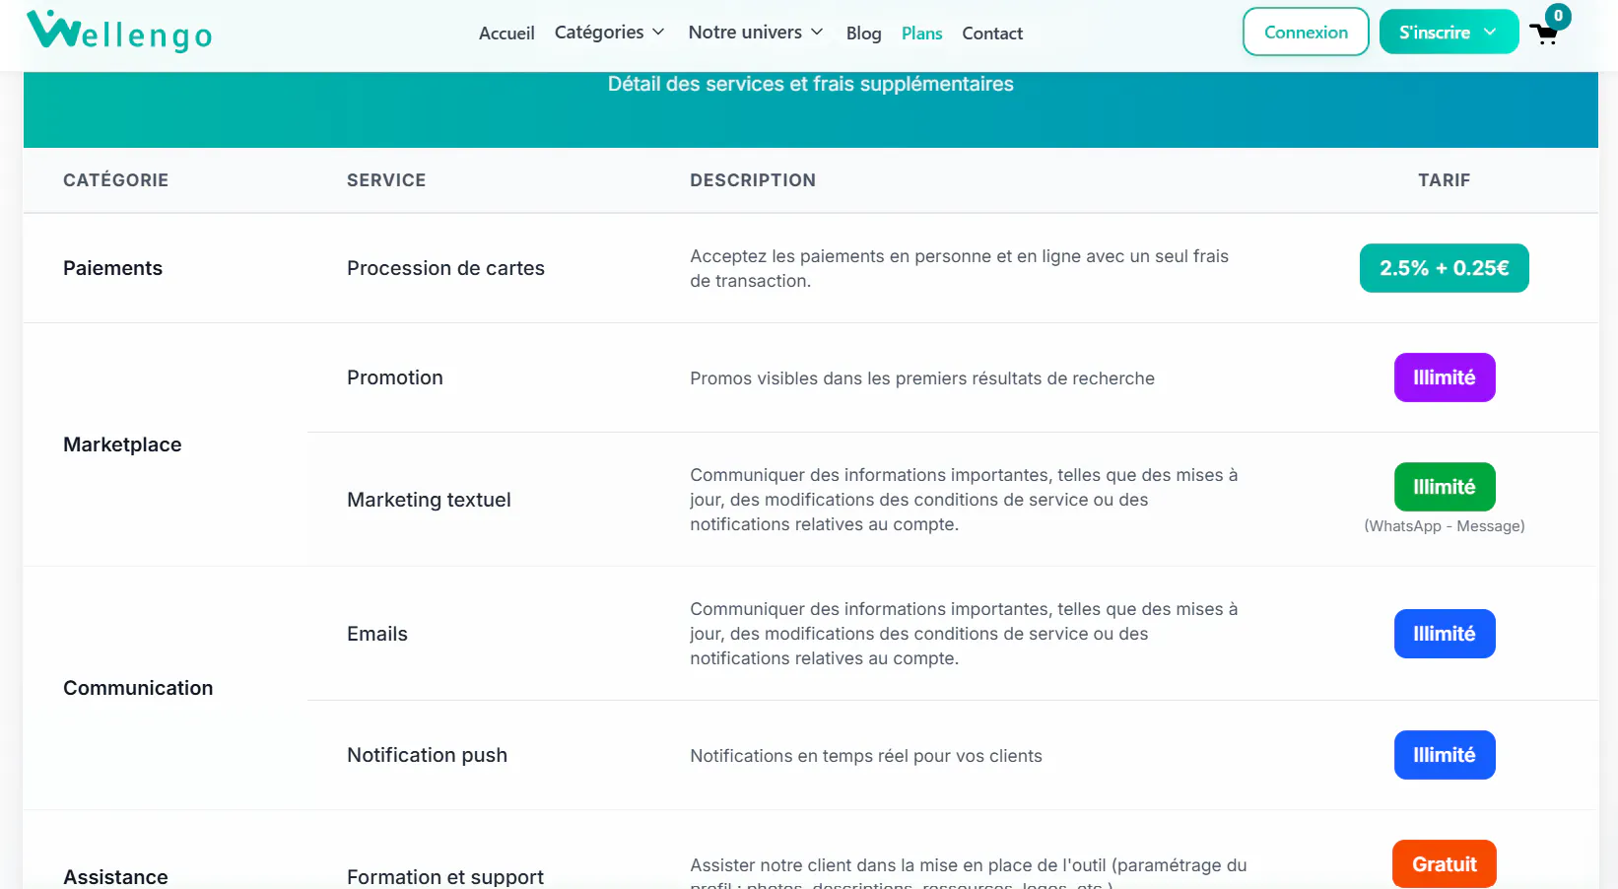Click the DESCRIPTION column header
1618x889 pixels.
coord(753,180)
